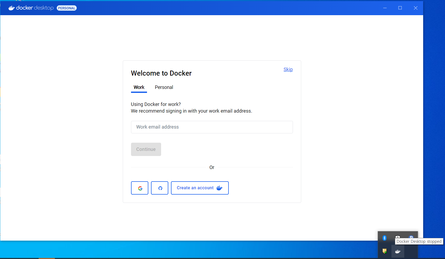This screenshot has width=445, height=259.
Task: Click the Continue button
Action: (x=146, y=149)
